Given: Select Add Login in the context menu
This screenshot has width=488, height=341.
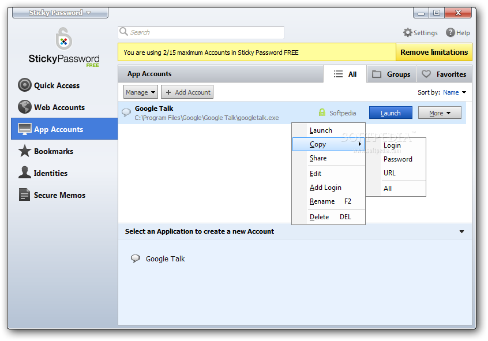Looking at the screenshot, I should (x=328, y=188).
